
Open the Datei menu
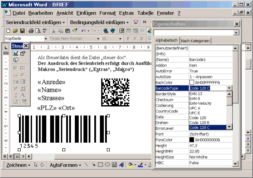pyautogui.click(x=19, y=13)
